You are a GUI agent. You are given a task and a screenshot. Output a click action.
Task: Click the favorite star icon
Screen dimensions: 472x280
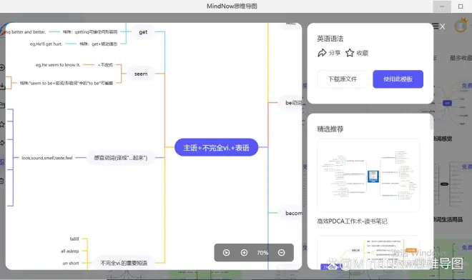point(350,53)
